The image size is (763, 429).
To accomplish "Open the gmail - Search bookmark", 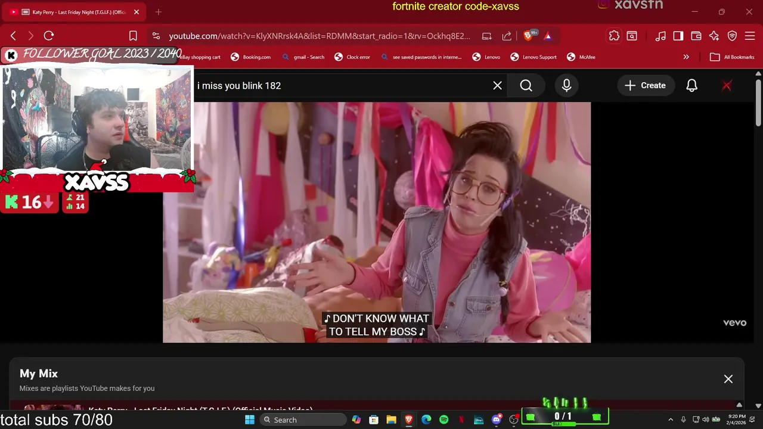I will click(x=303, y=57).
